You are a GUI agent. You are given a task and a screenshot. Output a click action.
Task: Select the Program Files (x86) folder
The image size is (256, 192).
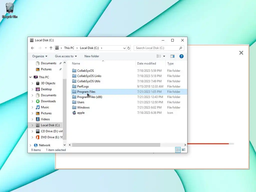pos(90,97)
